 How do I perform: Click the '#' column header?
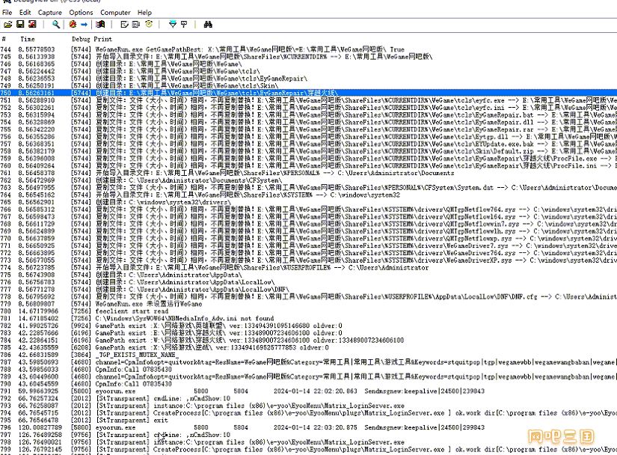[x=4, y=39]
